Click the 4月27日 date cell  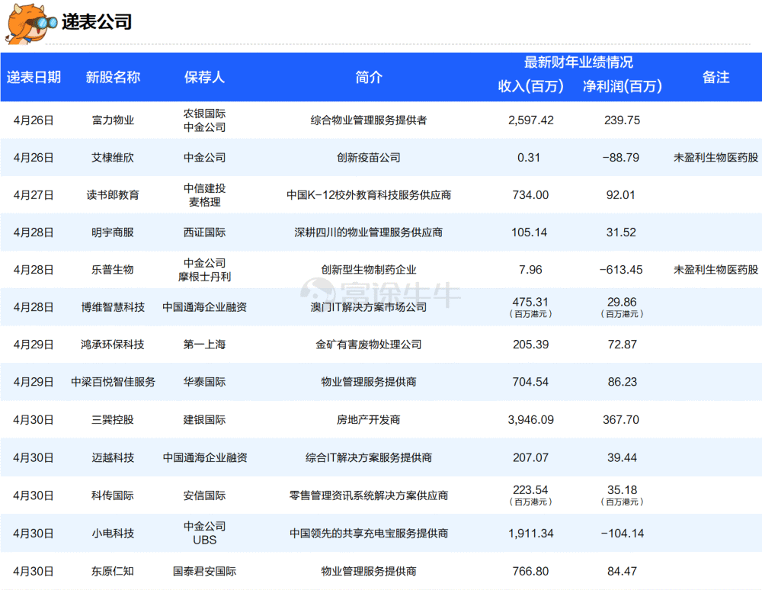coord(34,195)
